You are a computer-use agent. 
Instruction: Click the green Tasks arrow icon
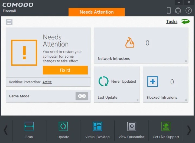185,21
